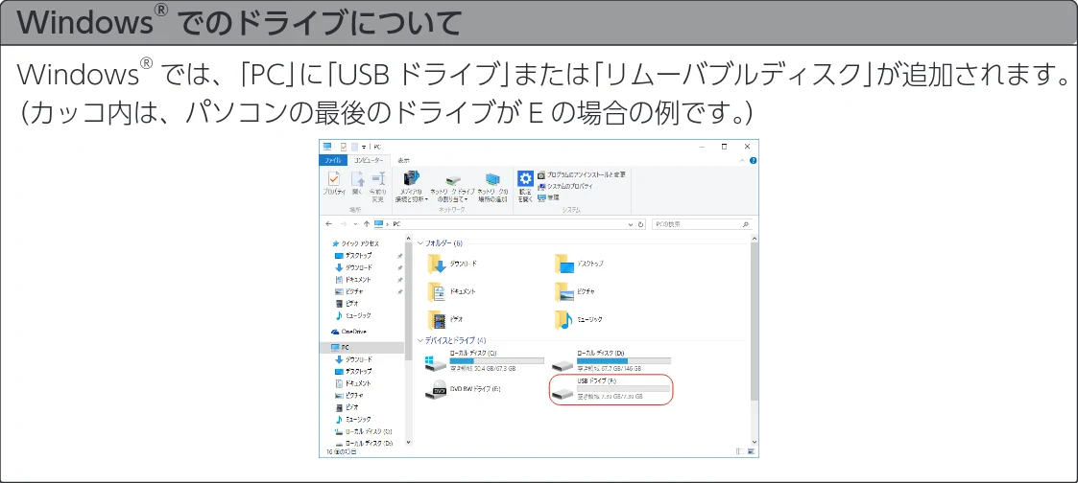Open the メディアの接続と切断 dropdown
This screenshot has height=483, width=1078.
click(412, 187)
